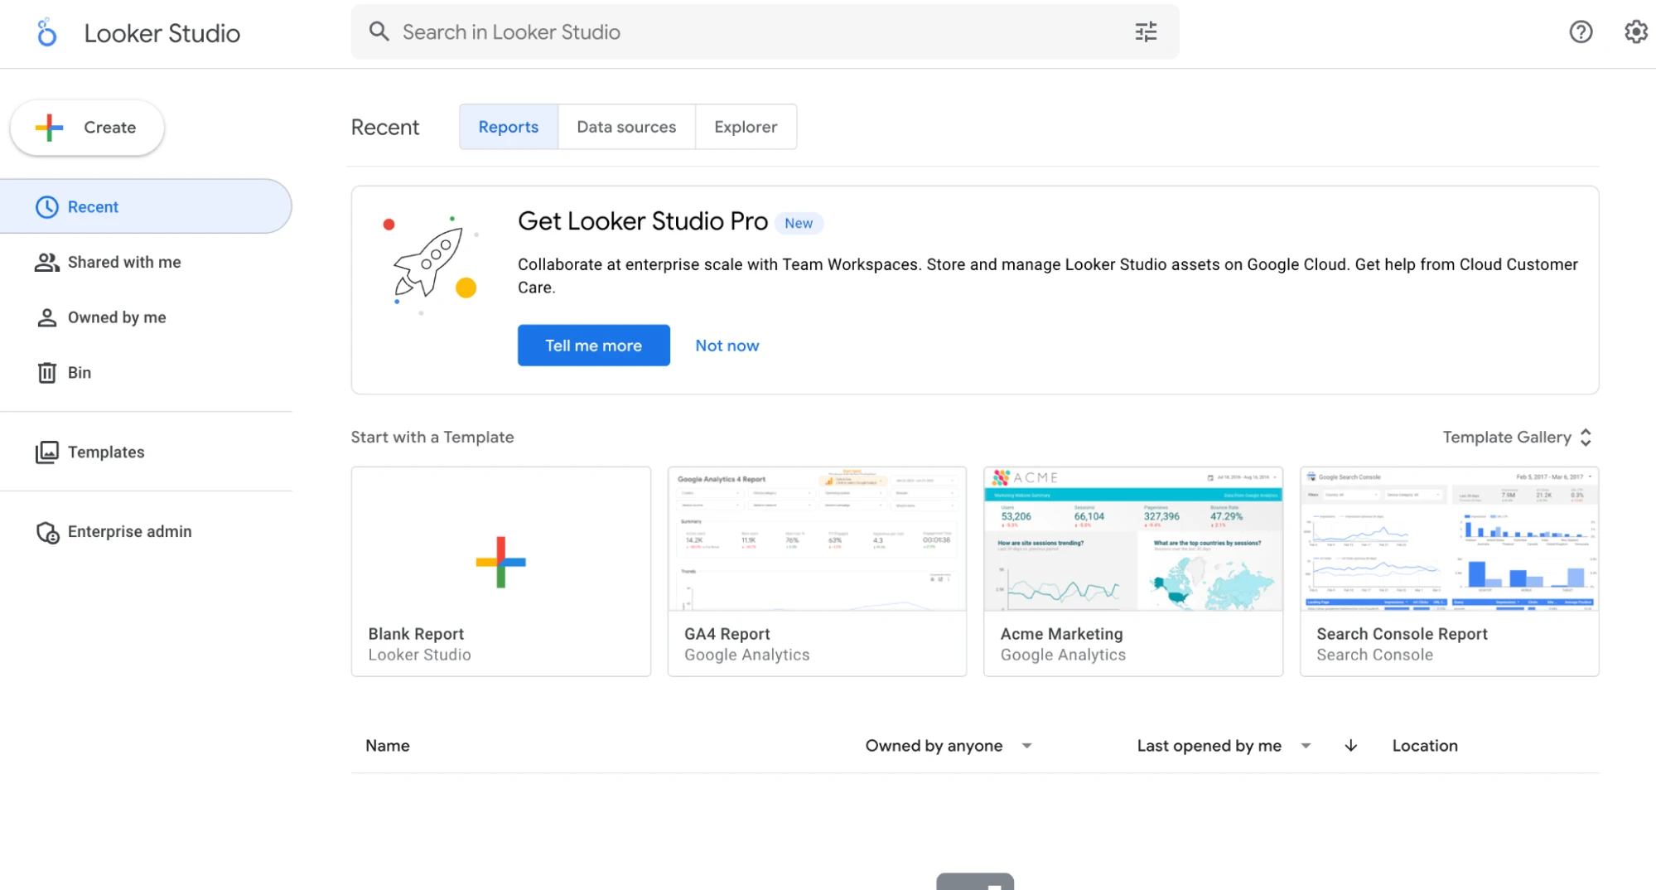Click the Search Console subtitle under the report
Viewport: 1656px width, 890px height.
pos(1375,655)
